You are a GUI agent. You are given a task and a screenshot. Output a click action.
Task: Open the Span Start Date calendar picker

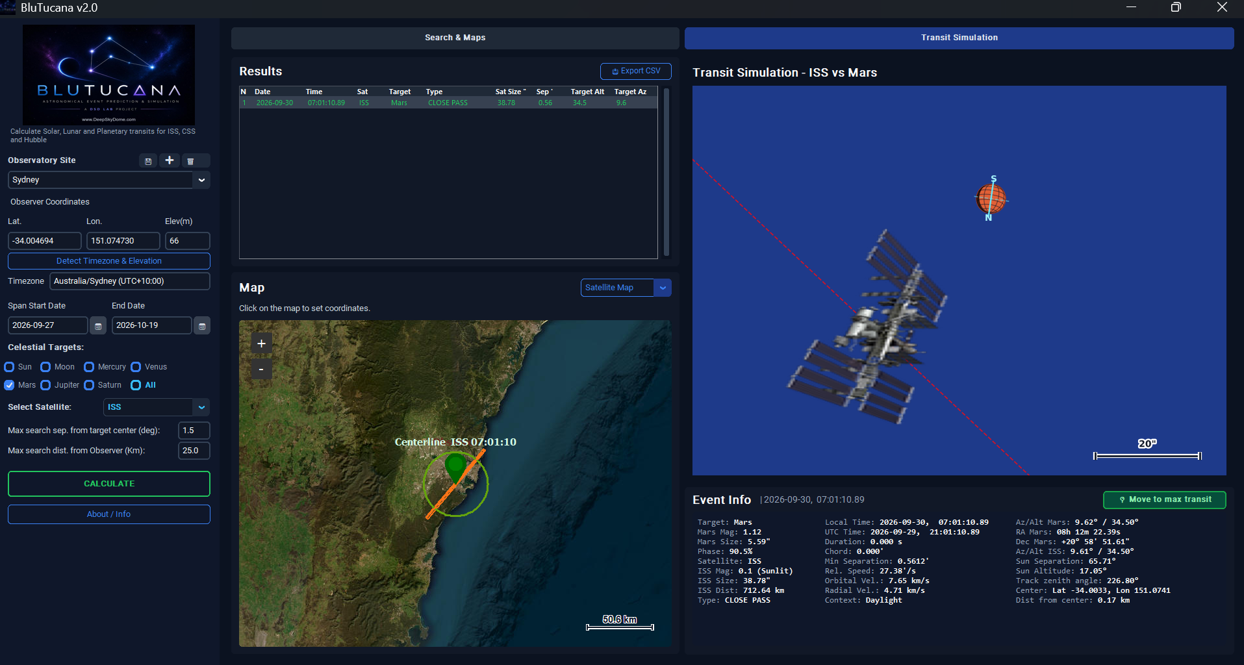coord(98,326)
